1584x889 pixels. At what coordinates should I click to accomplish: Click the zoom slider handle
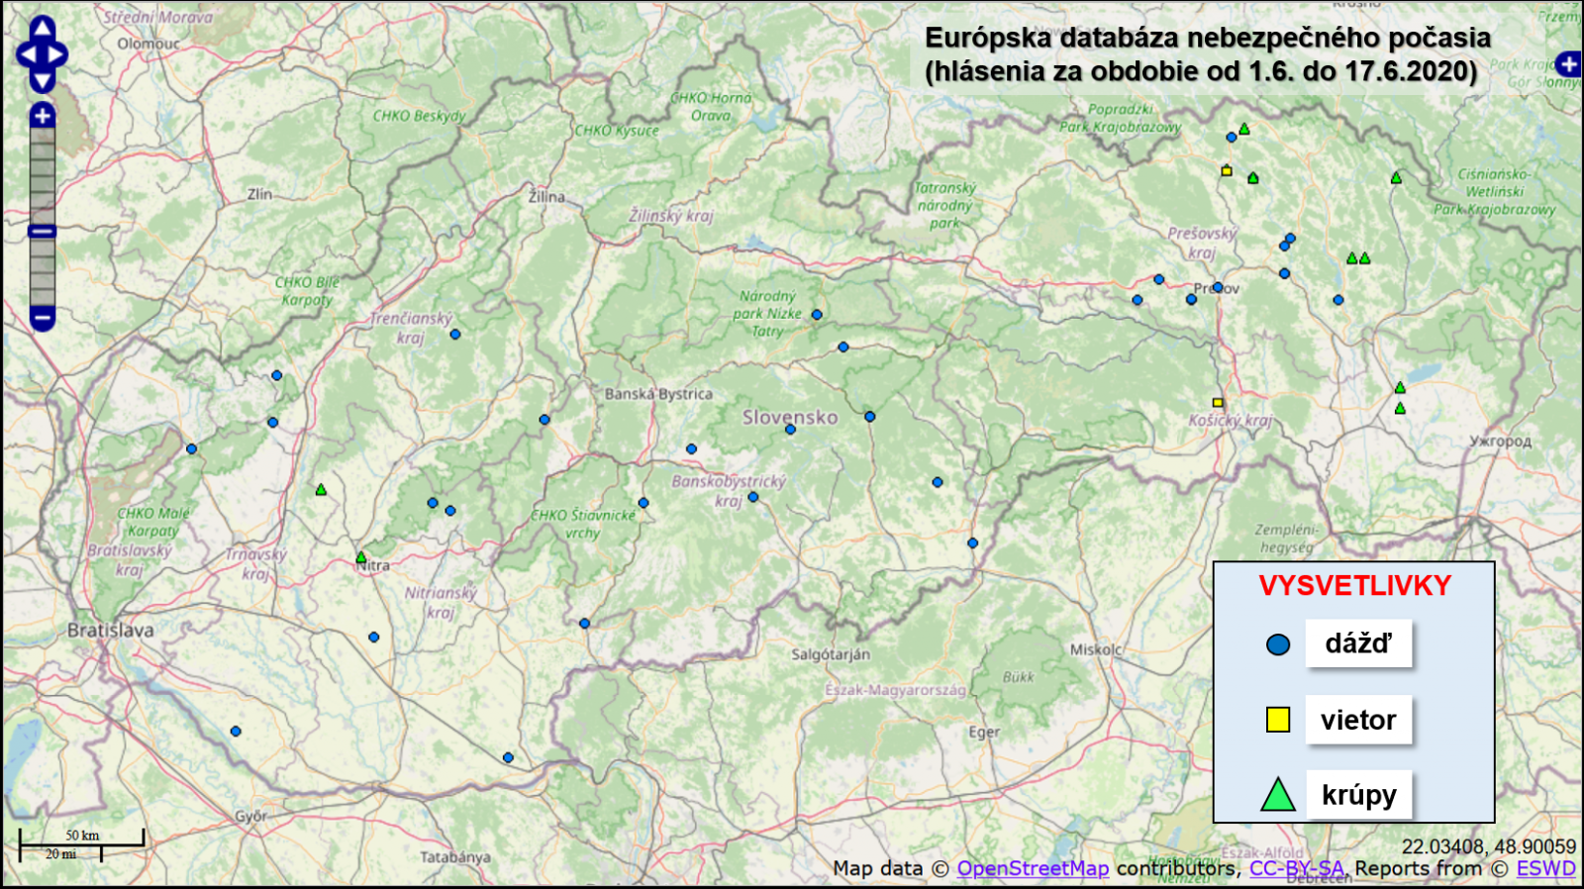pyautogui.click(x=42, y=232)
